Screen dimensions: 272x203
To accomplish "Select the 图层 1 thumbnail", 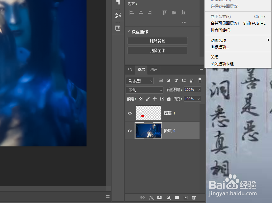I will point(148,113).
